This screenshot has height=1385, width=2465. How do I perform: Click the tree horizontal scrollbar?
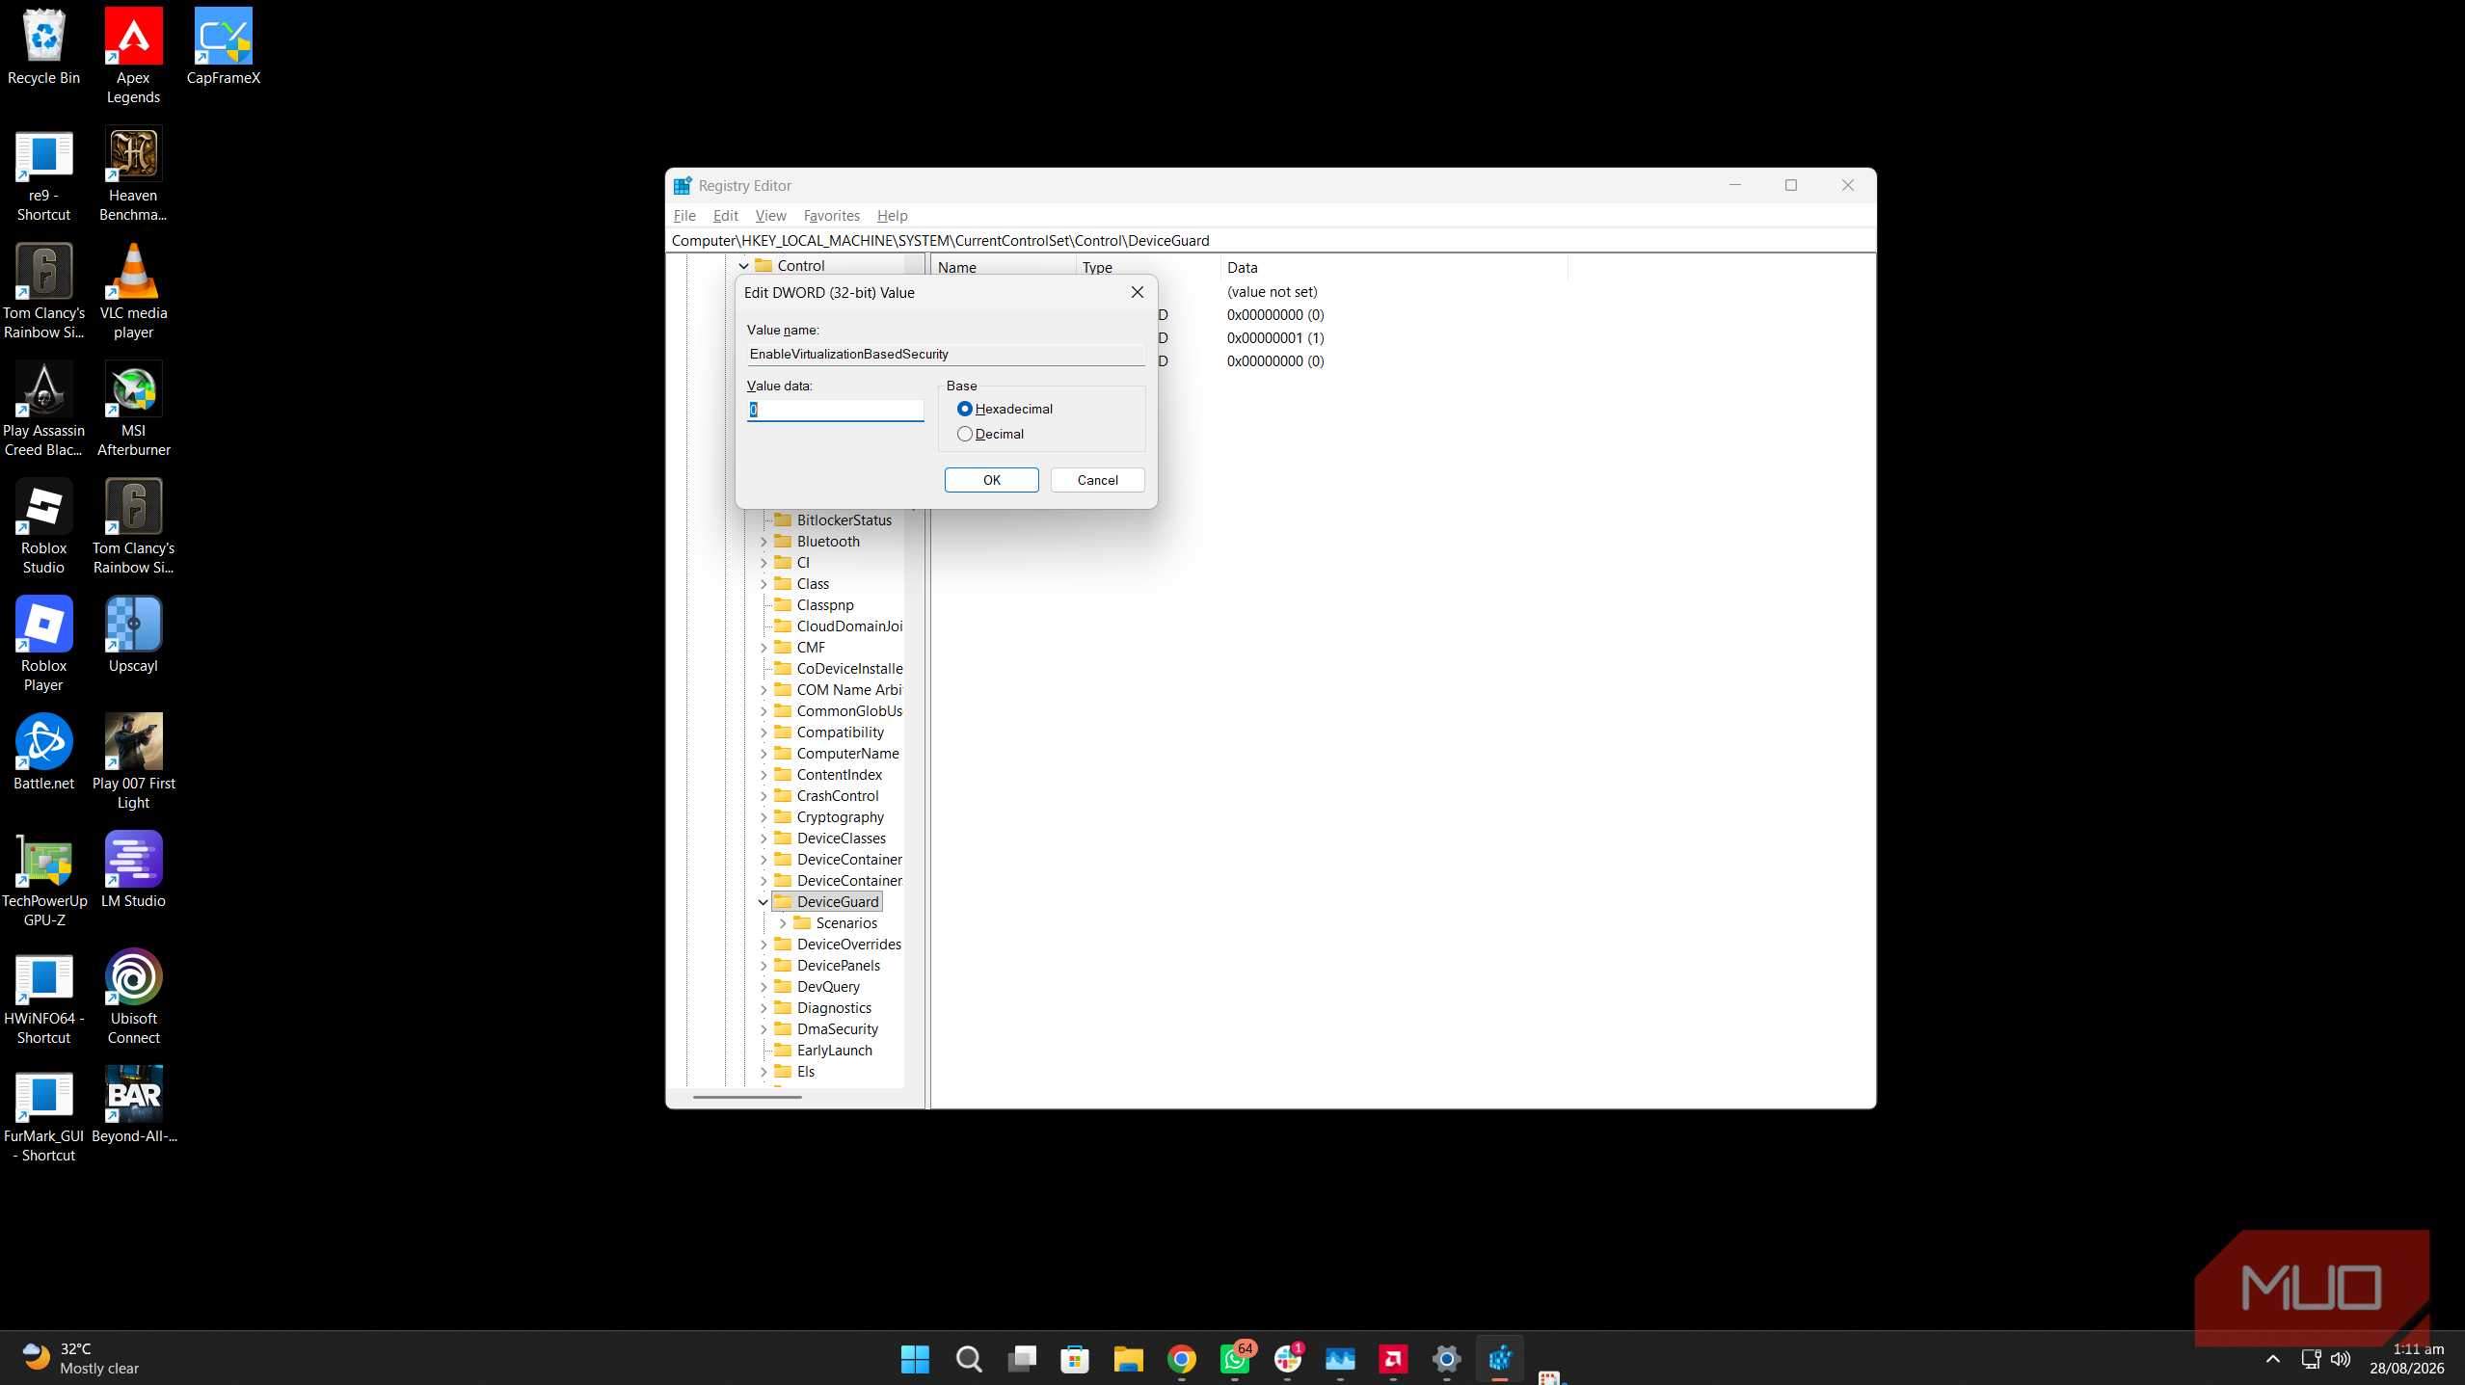(x=747, y=1097)
